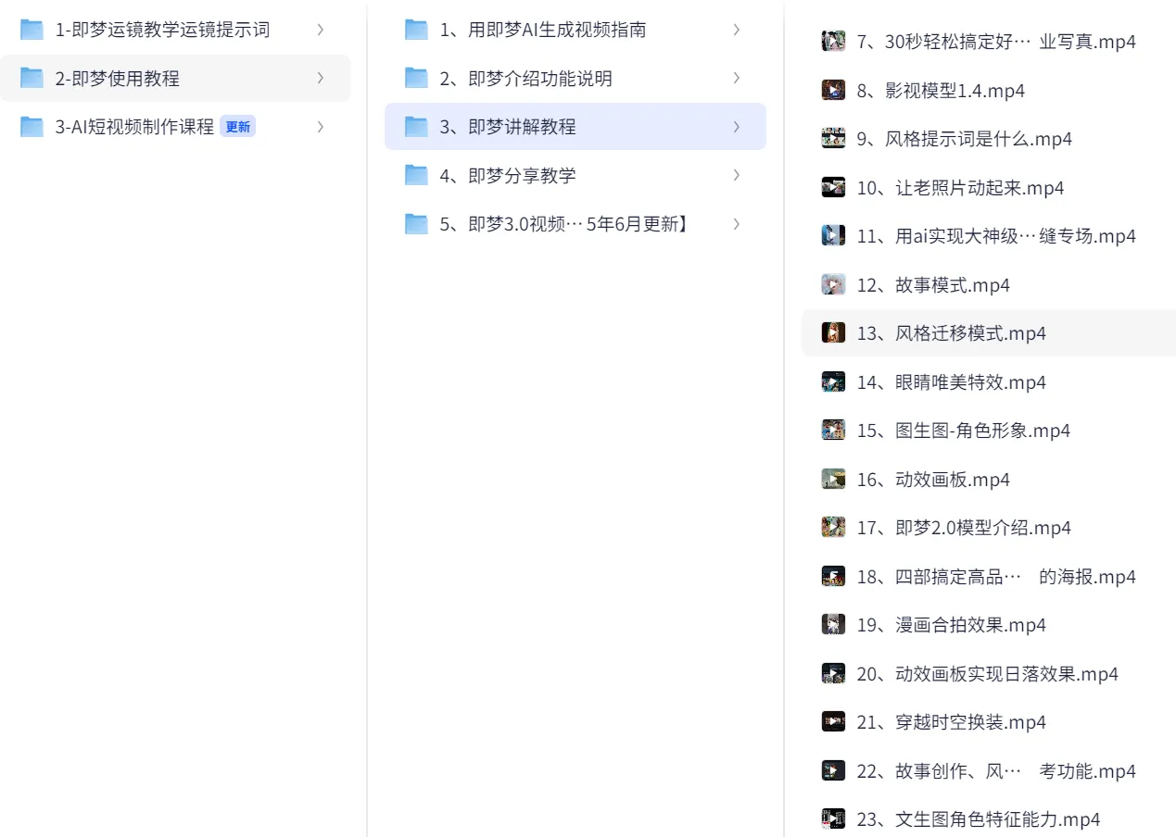This screenshot has width=1176, height=837.
Task: Click video thumbnail of 19、漫画合拍效果.mp4
Action: click(833, 625)
